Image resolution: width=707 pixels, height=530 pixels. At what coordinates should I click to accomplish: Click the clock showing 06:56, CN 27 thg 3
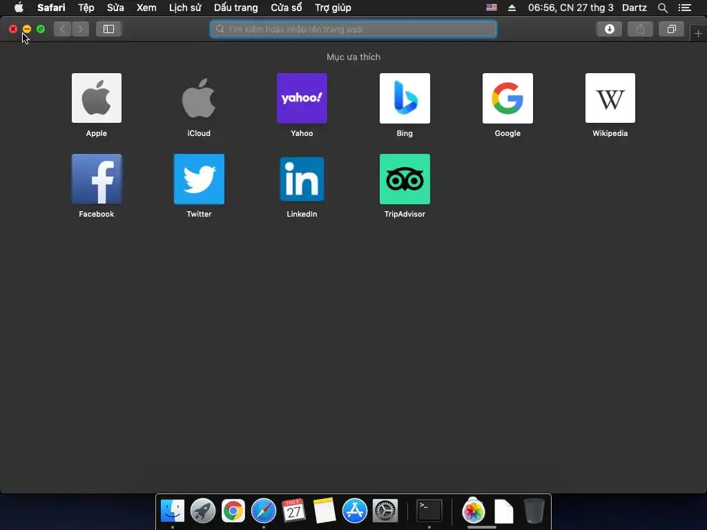[570, 8]
